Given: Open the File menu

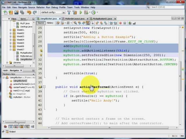Looking at the screenshot, I should (4, 7).
